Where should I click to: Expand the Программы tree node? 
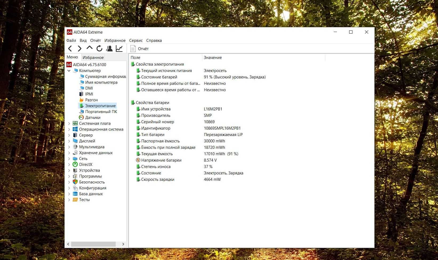[x=69, y=176]
